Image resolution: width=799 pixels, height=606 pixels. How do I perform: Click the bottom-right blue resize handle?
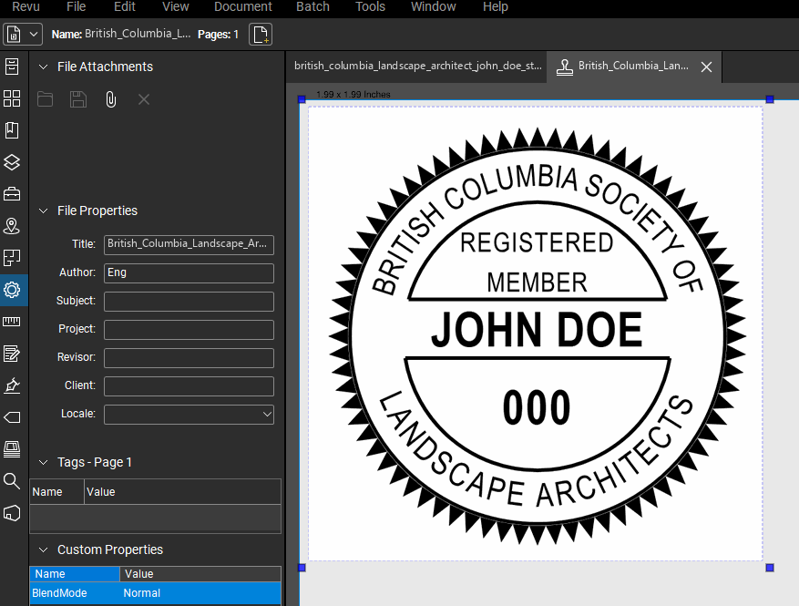(x=770, y=568)
